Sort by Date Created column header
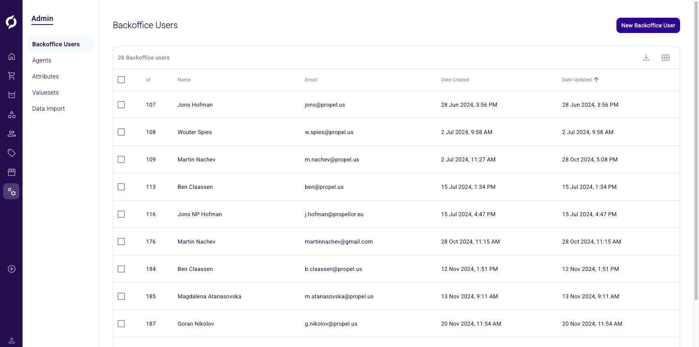 pos(455,80)
